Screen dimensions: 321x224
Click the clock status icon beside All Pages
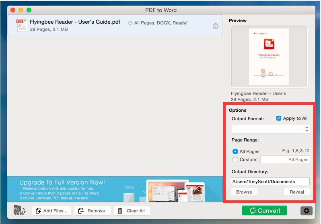[130, 23]
